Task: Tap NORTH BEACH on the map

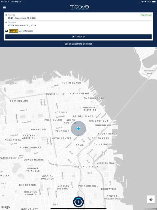Action: point(71,83)
